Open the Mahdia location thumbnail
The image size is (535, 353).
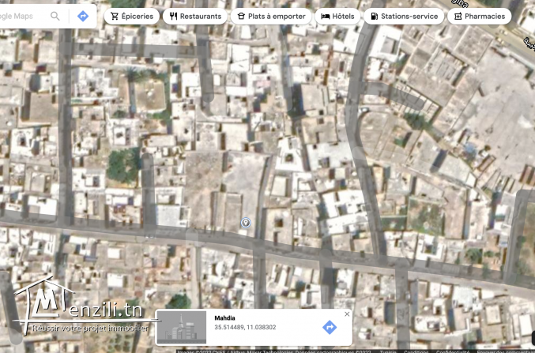tap(181, 327)
